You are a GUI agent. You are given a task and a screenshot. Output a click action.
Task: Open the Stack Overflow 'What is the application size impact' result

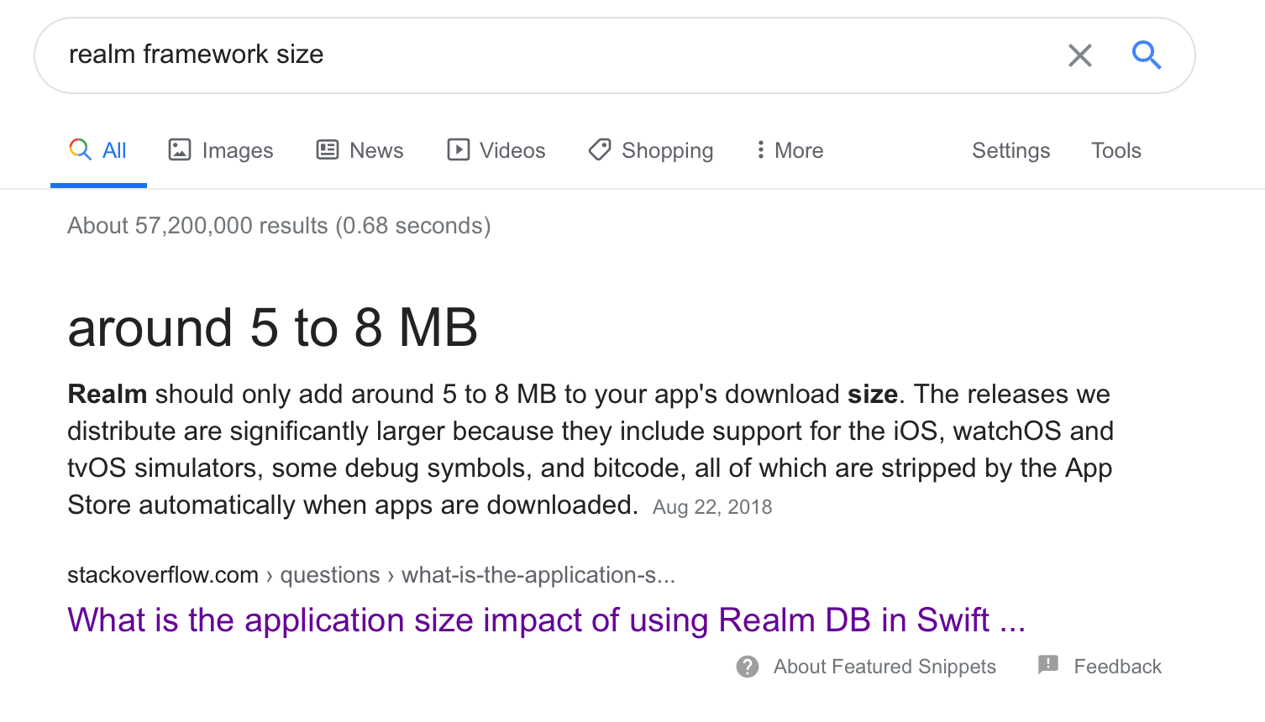pyautogui.click(x=547, y=620)
